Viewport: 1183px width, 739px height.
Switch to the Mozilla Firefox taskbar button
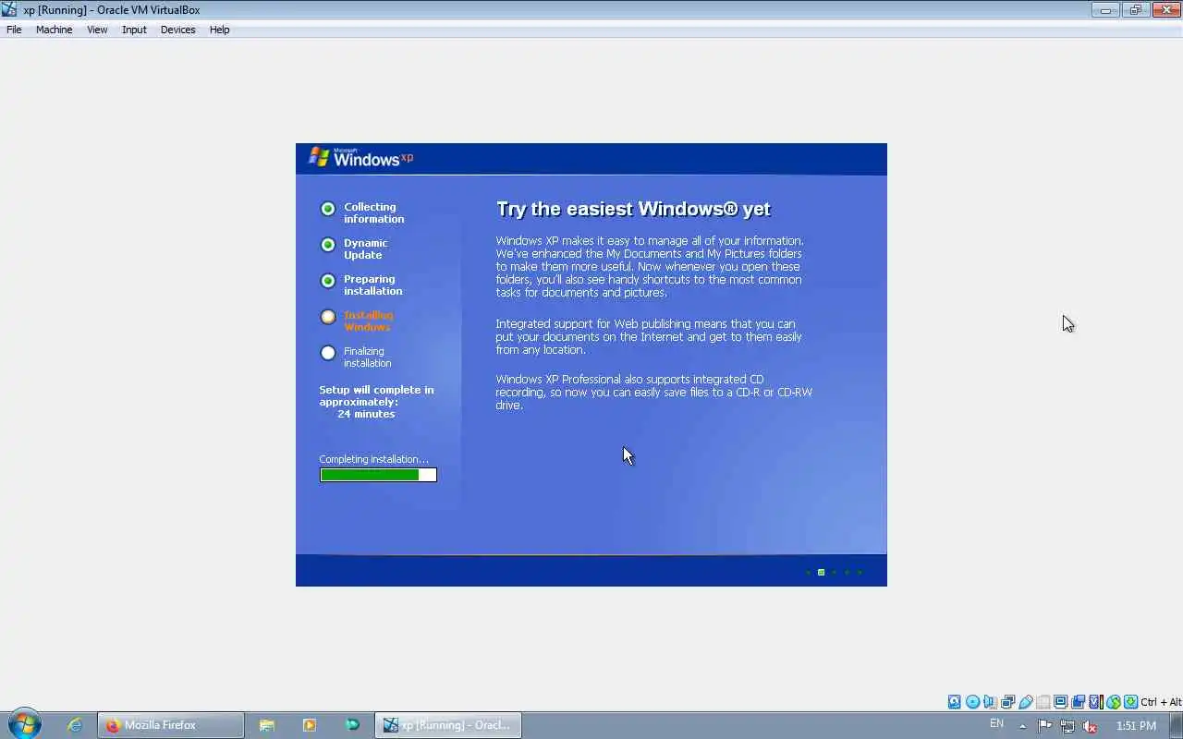[x=171, y=725]
